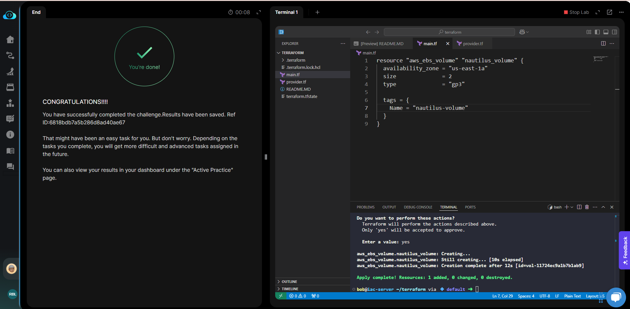This screenshot has height=309, width=630.
Task: Open the Feedback side button
Action: (625, 250)
